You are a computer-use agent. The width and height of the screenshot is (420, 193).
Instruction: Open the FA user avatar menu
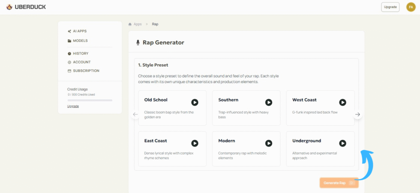tap(411, 7)
